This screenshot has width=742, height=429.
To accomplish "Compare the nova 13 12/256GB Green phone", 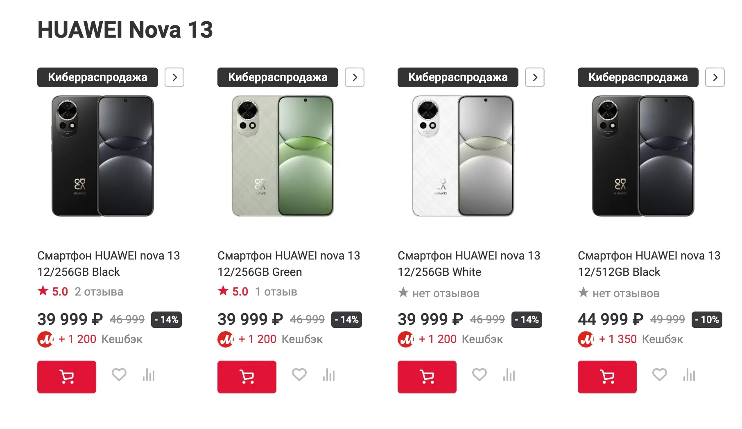I will pyautogui.click(x=329, y=375).
